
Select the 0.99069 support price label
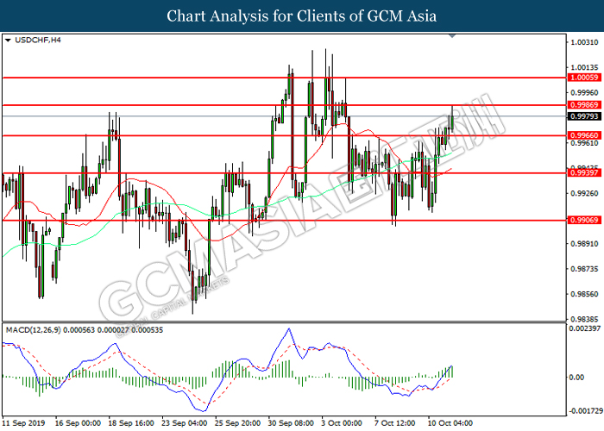pos(584,220)
